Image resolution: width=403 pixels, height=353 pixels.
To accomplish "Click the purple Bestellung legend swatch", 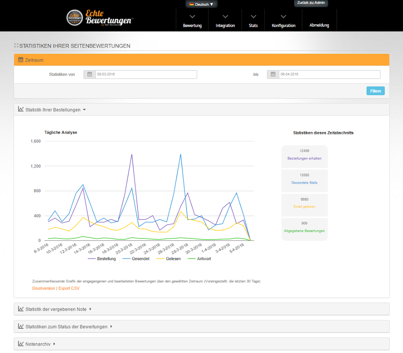I will point(91,258).
